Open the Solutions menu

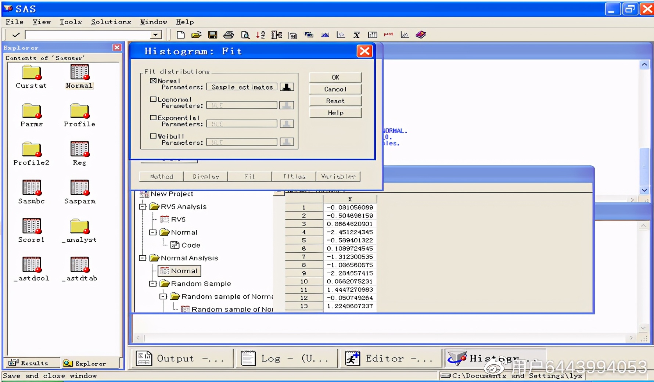click(x=111, y=22)
